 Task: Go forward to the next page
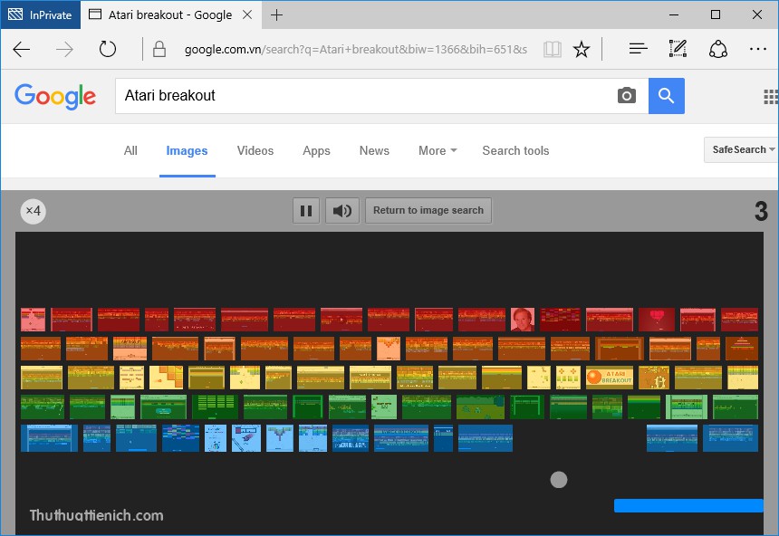click(x=65, y=49)
